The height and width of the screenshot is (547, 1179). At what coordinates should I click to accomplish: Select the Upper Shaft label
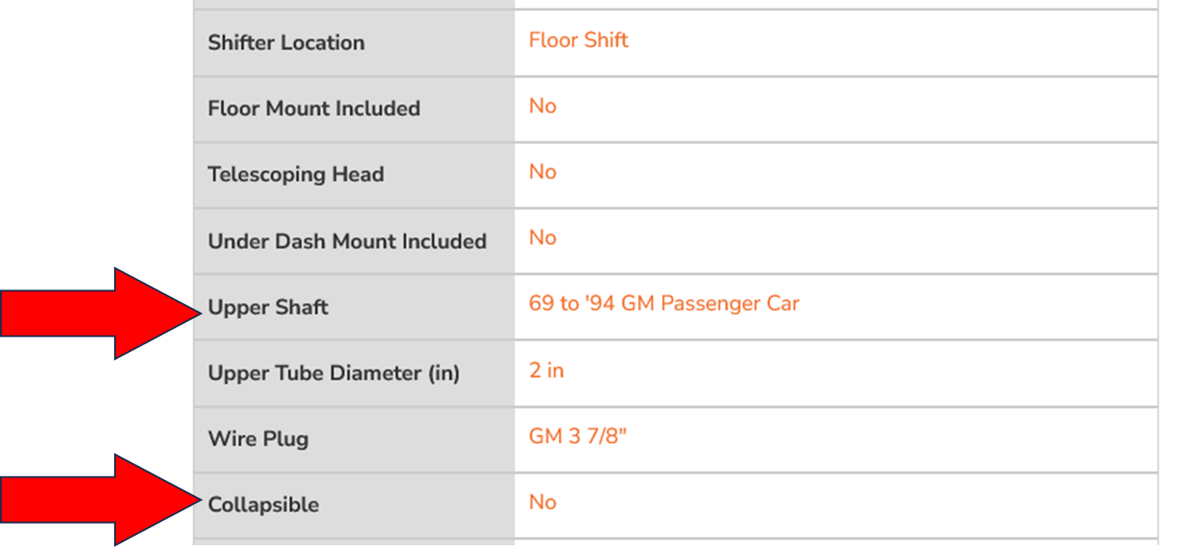pos(268,307)
